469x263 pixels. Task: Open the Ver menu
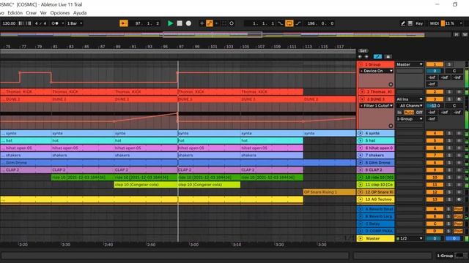[43, 13]
